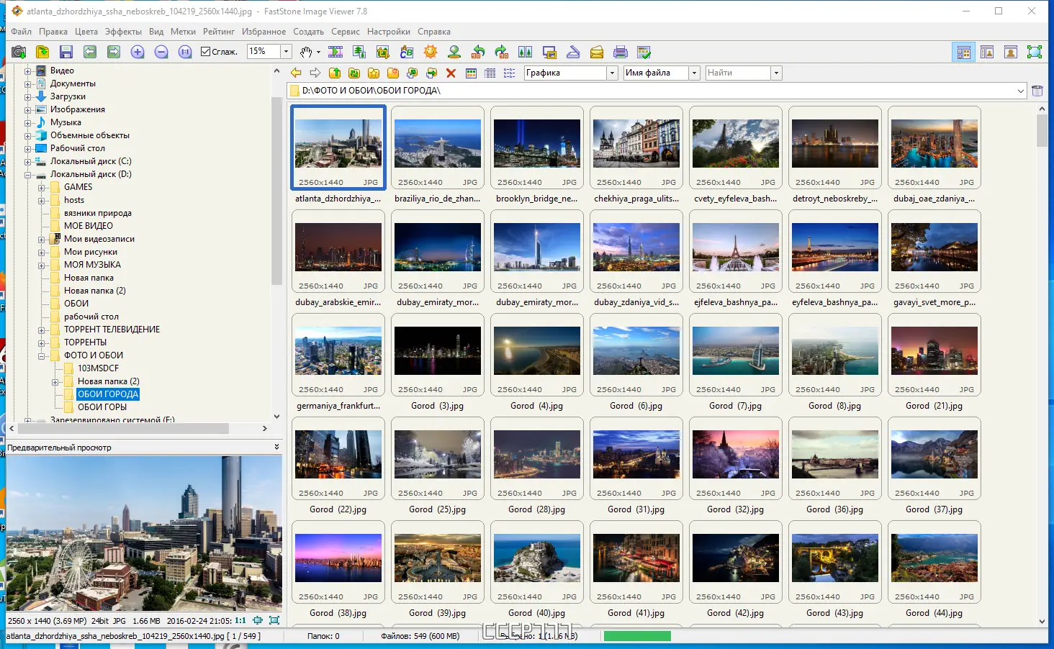
Task: Click the red X delete icon
Action: pos(451,73)
